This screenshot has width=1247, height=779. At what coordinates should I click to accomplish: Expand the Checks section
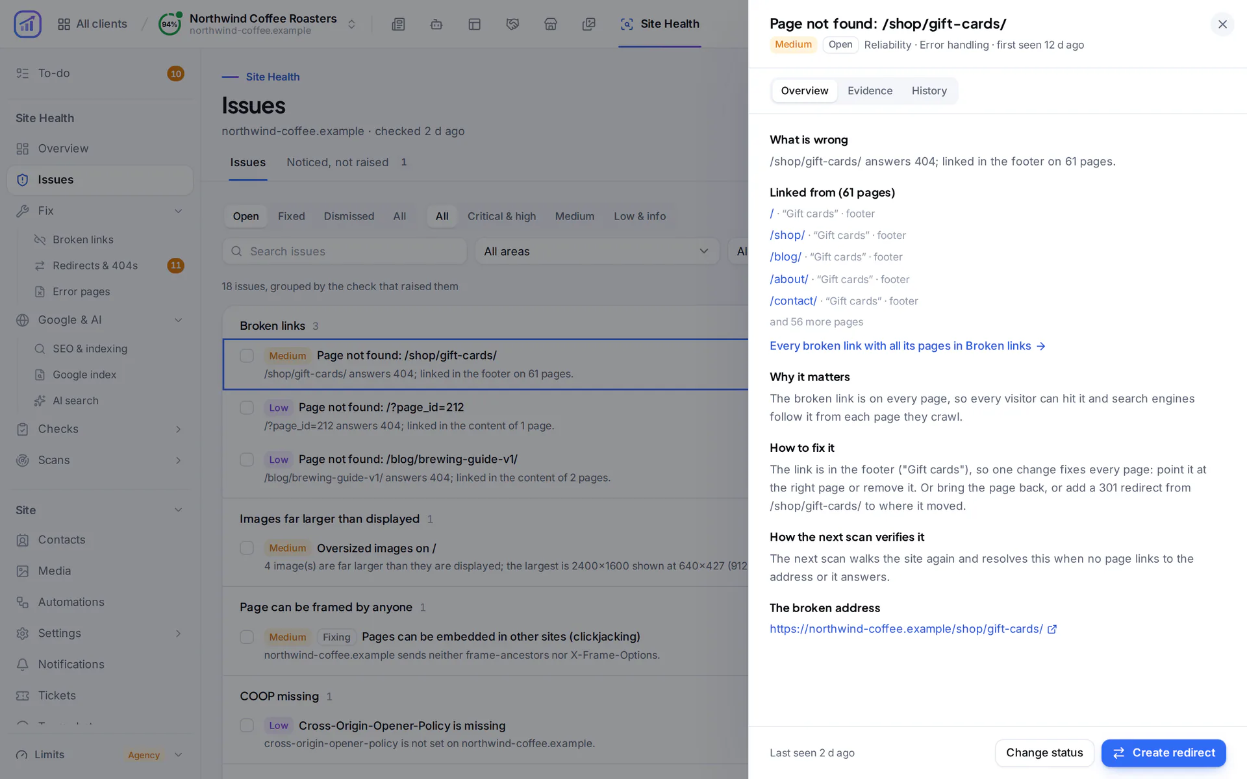[178, 429]
